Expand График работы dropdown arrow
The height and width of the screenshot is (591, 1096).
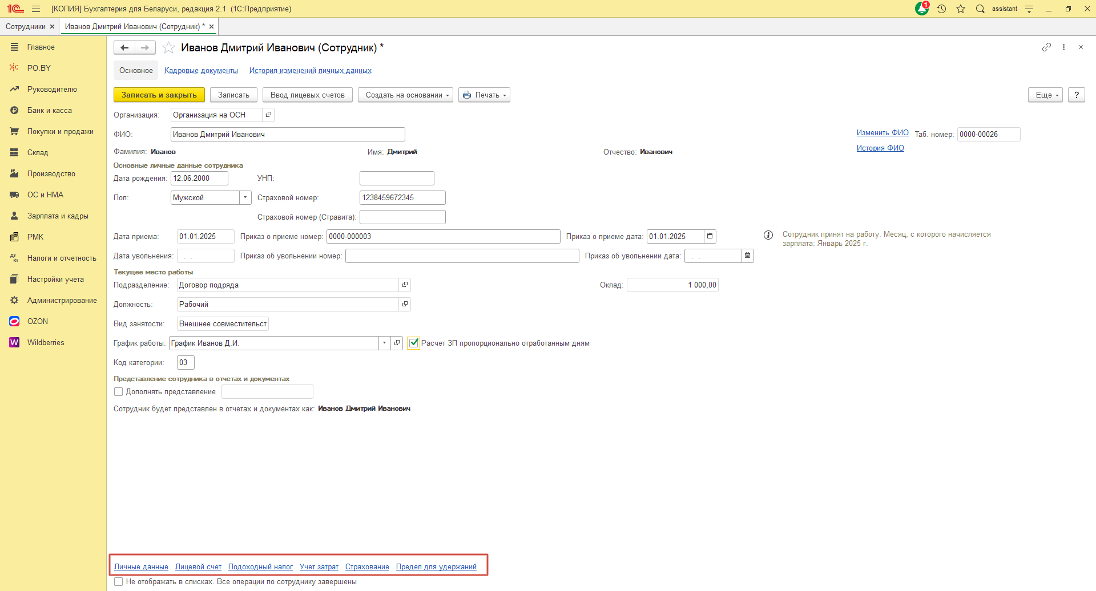pyautogui.click(x=384, y=343)
